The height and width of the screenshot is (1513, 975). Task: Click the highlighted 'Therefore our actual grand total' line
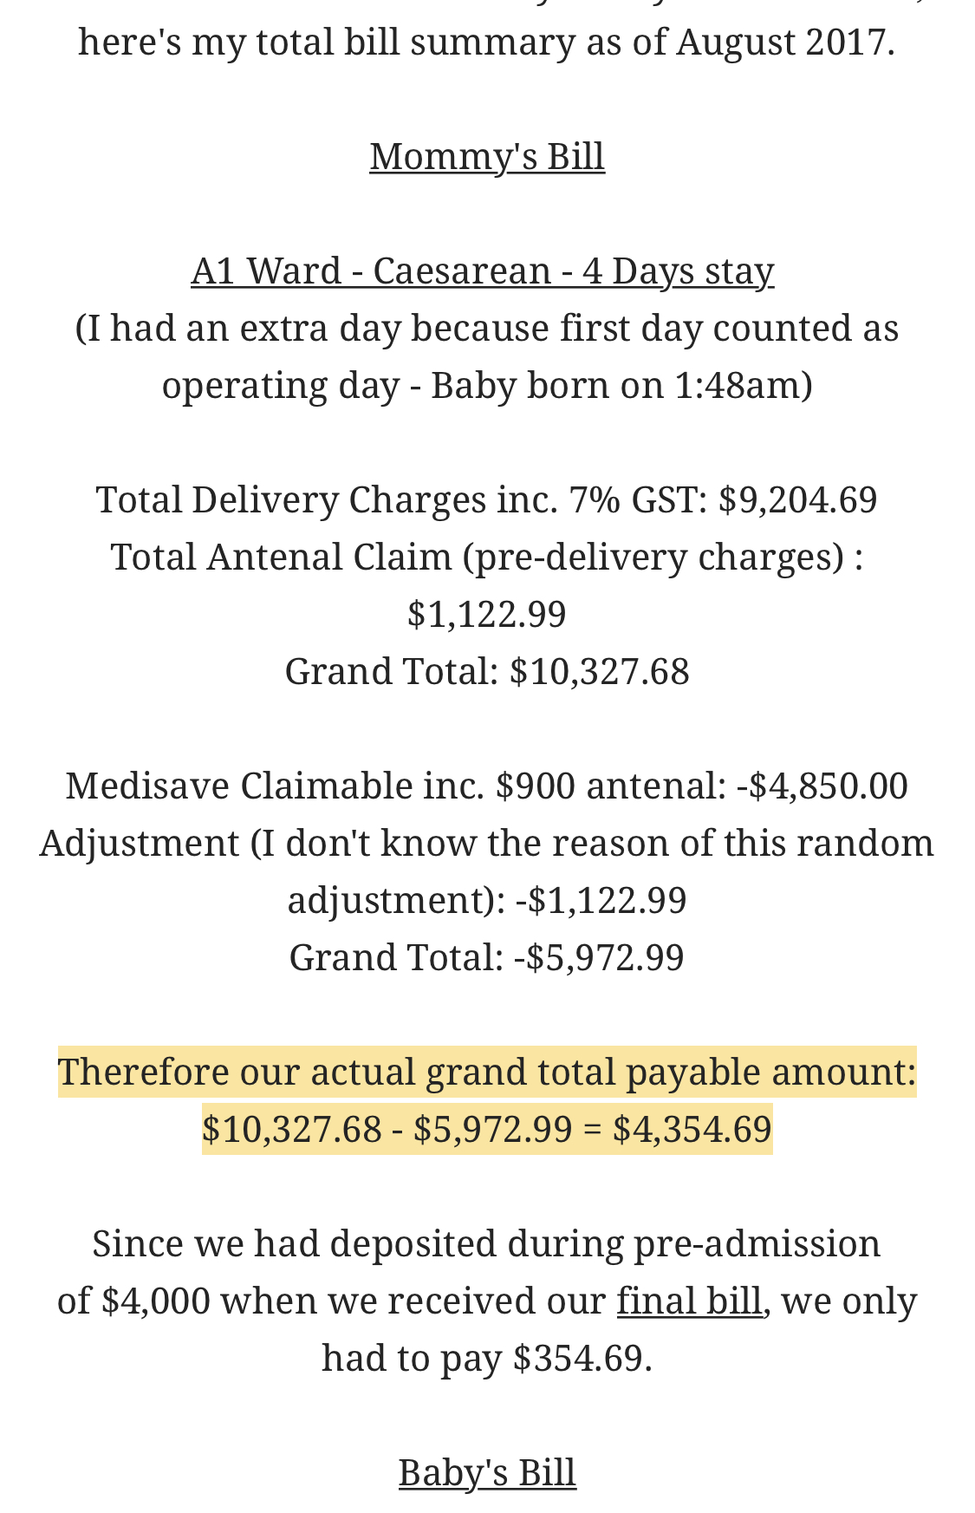(x=487, y=1072)
